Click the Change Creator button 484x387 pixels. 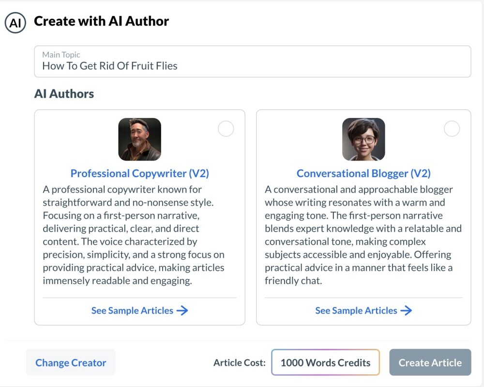point(71,362)
